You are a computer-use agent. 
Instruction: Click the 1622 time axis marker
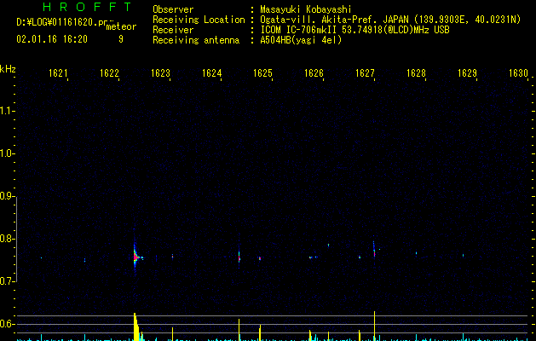(x=109, y=73)
